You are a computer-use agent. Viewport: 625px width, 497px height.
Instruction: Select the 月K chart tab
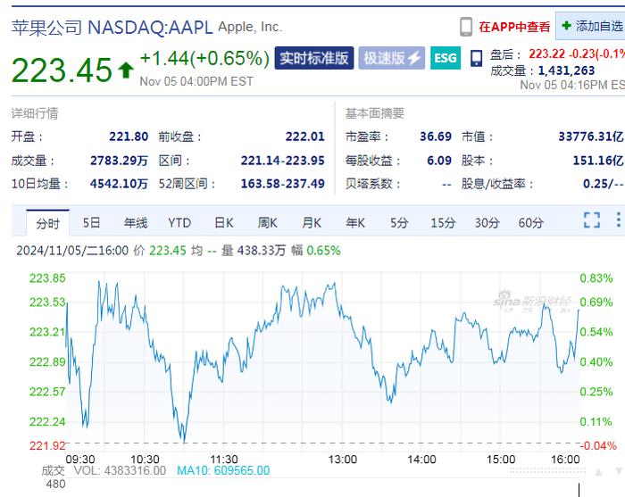pos(312,222)
